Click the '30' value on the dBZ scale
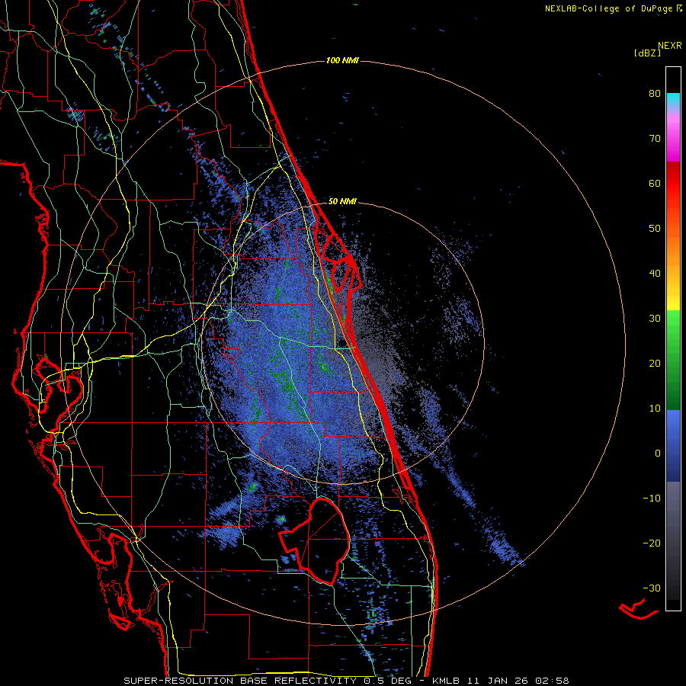Screen dimensions: 686x686 [655, 318]
